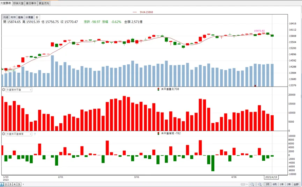Zoom out the chart with the minus magnifier
The height and width of the screenshot is (187, 302).
252,184
